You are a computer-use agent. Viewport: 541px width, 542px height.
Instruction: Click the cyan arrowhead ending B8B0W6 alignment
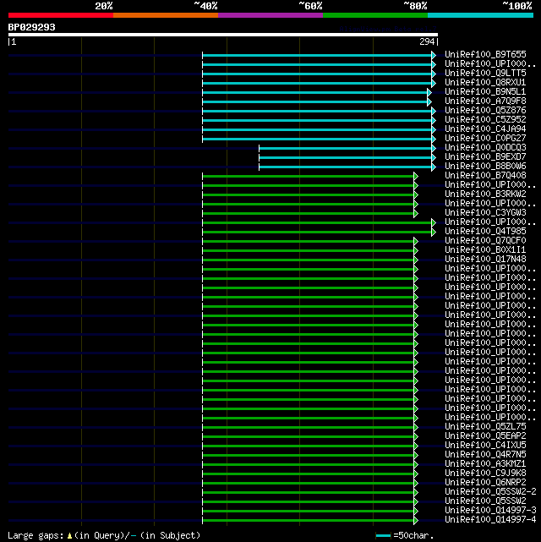pos(434,167)
